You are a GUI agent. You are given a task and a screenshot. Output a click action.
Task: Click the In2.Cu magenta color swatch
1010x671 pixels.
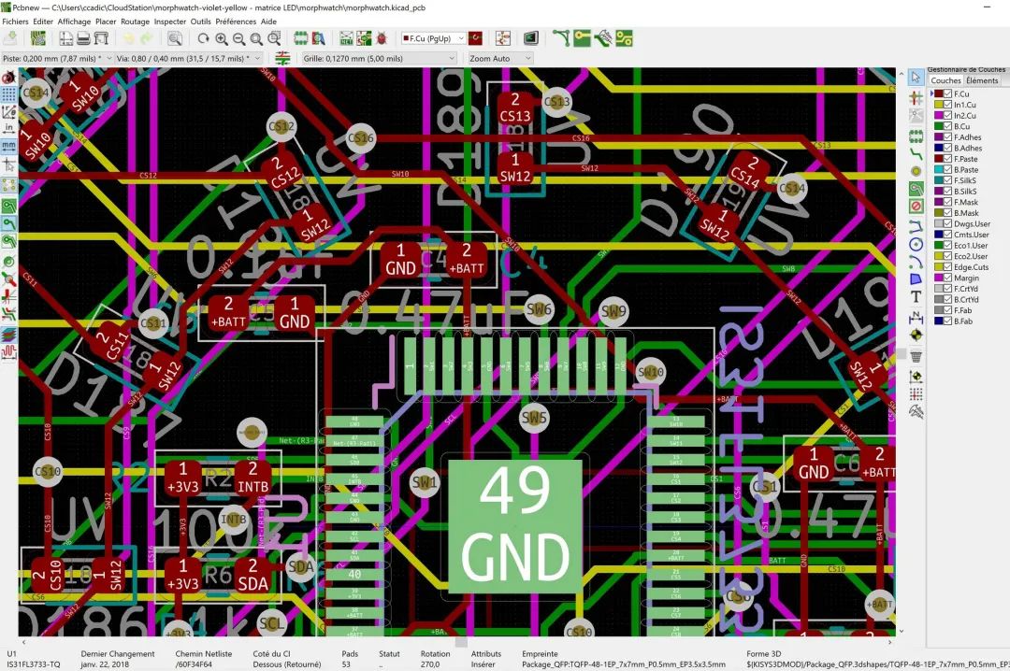pyautogui.click(x=937, y=116)
